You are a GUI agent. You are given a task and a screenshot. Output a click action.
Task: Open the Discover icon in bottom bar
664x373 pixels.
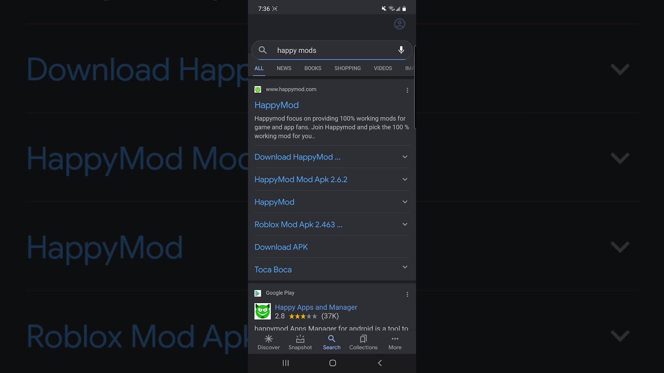269,342
